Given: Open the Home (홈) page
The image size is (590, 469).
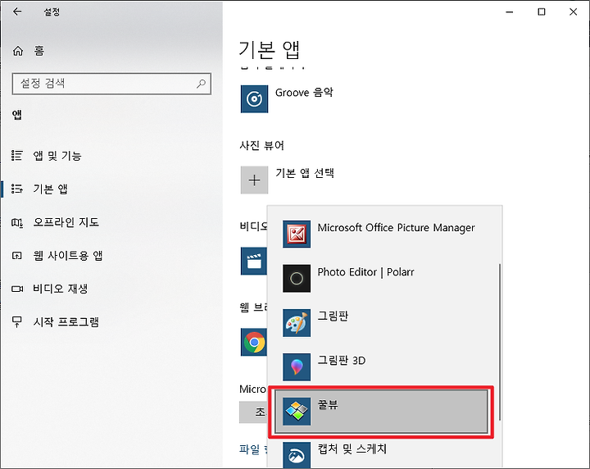Looking at the screenshot, I should 29,51.
